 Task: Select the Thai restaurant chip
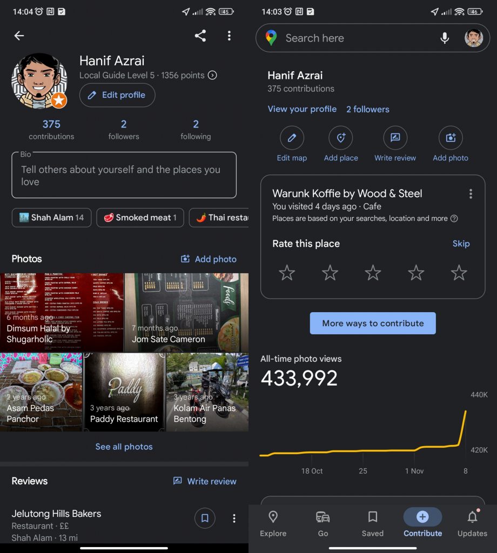219,218
